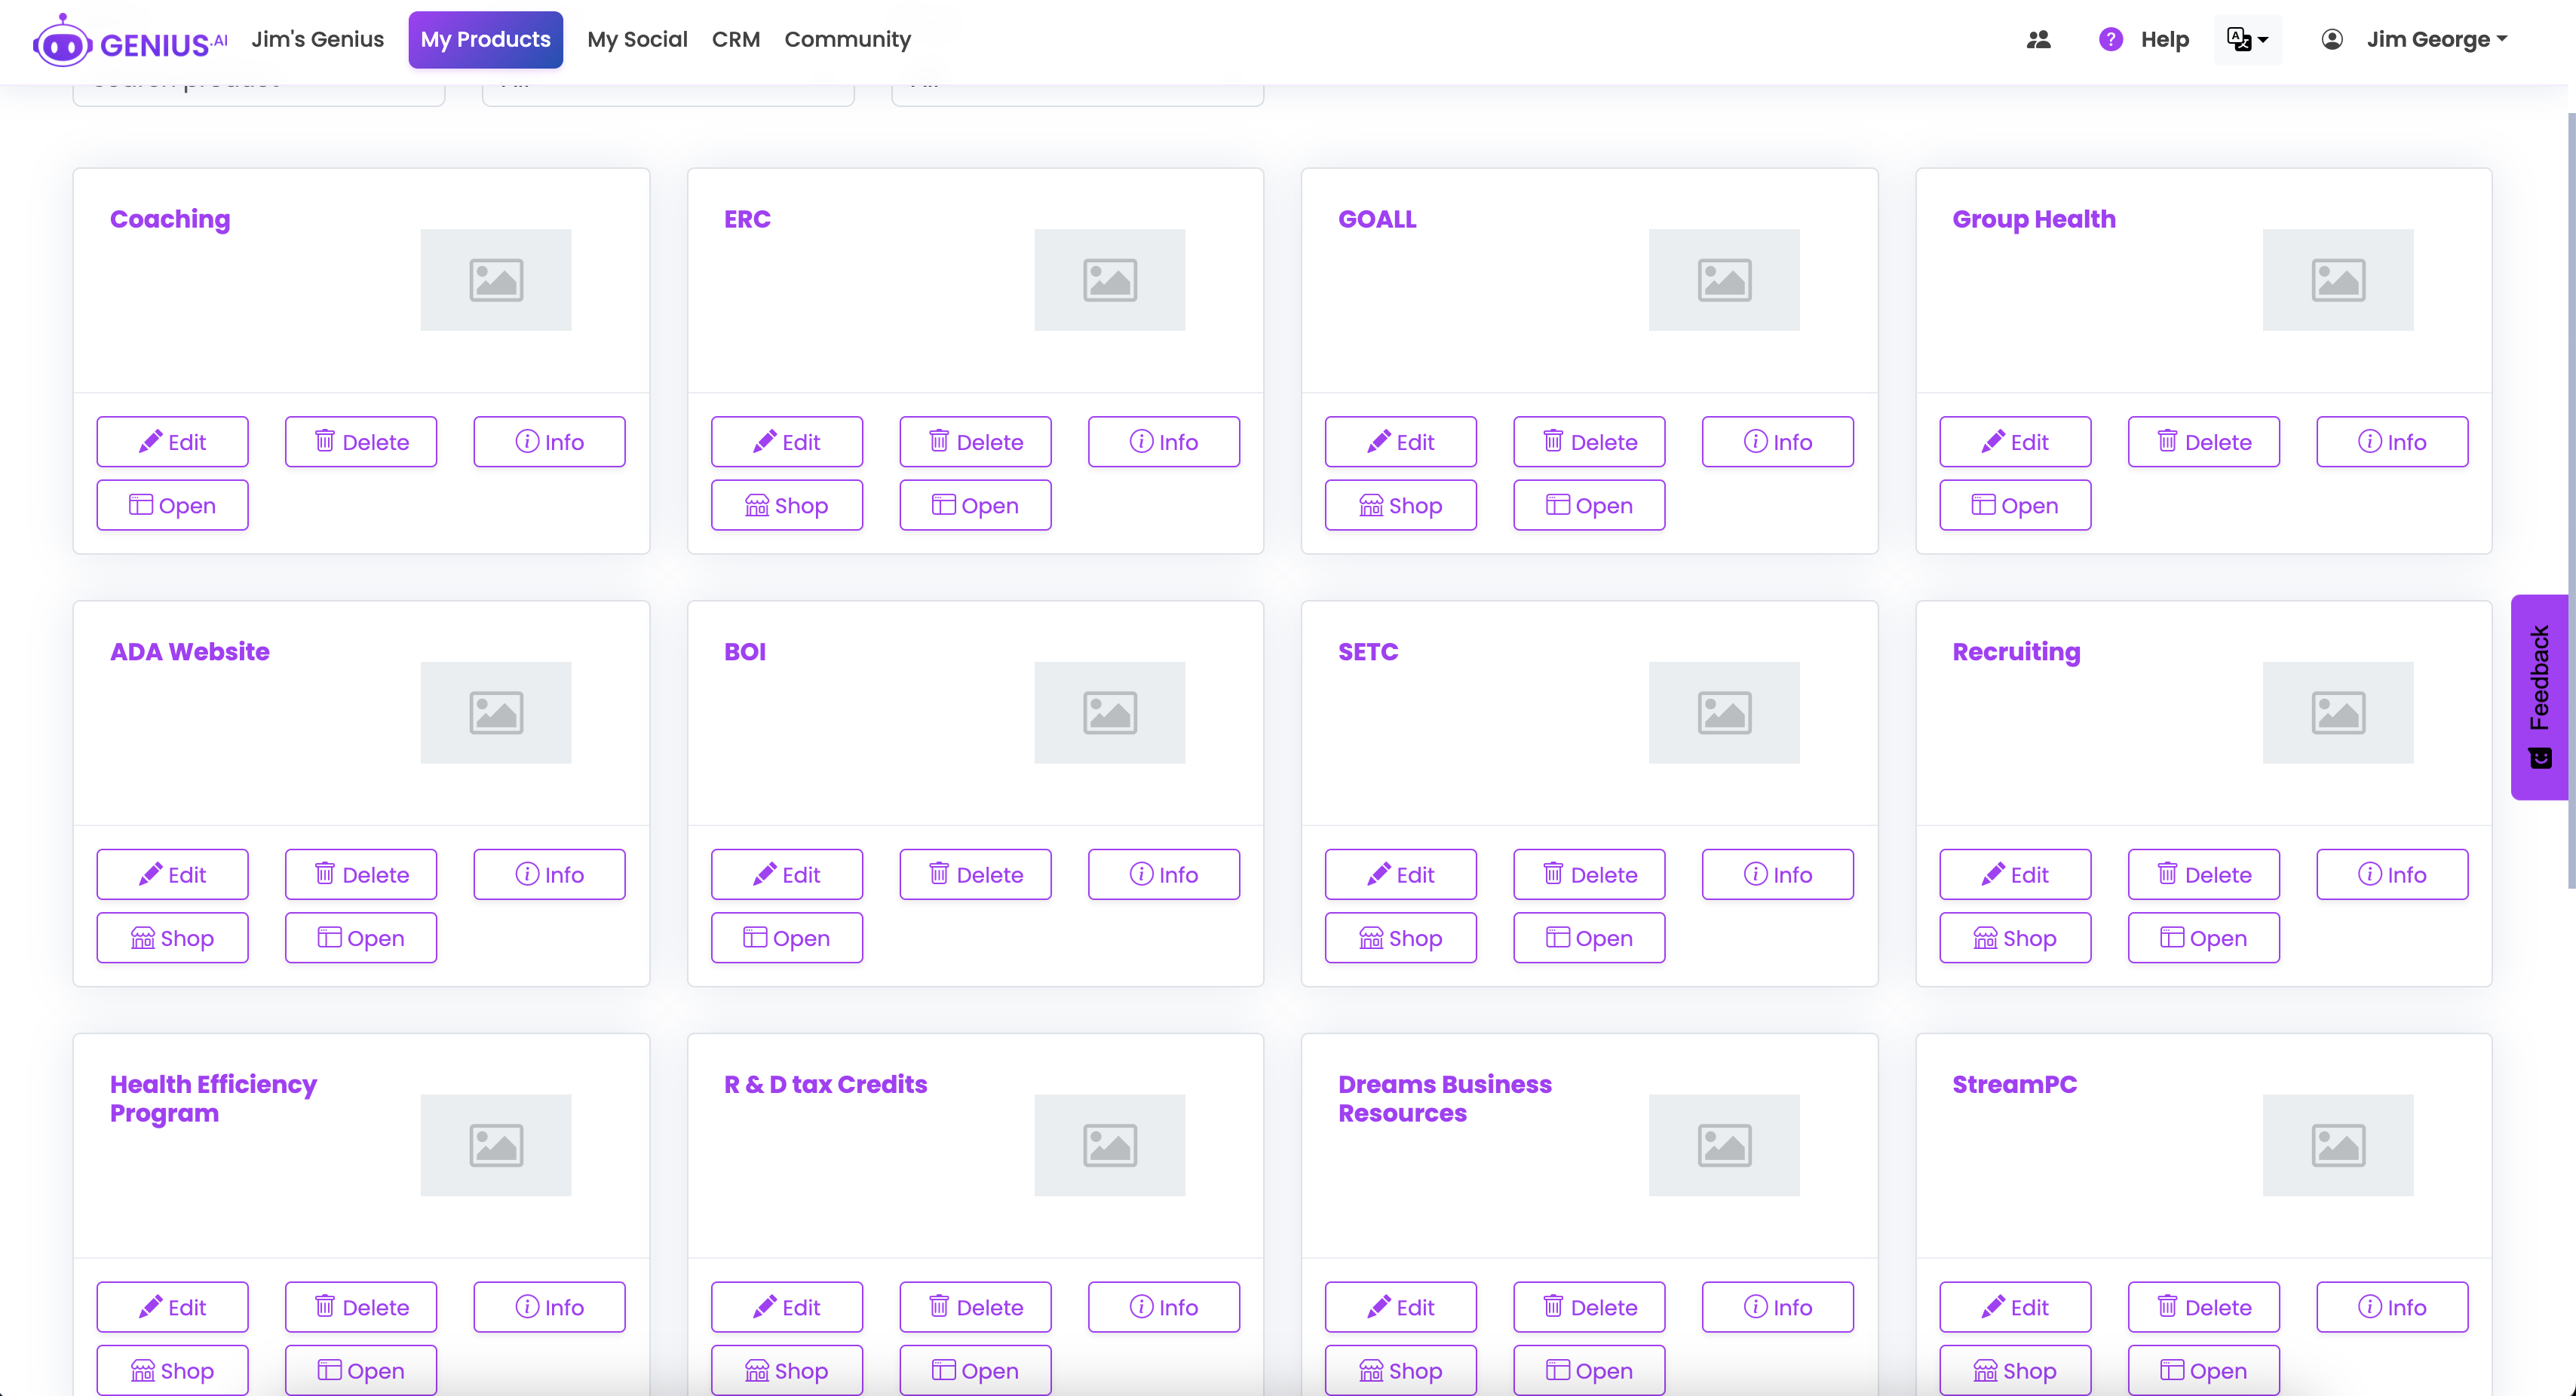This screenshot has height=1396, width=2576.
Task: Click the BOI image placeholder thumbnail
Action: pos(1110,712)
